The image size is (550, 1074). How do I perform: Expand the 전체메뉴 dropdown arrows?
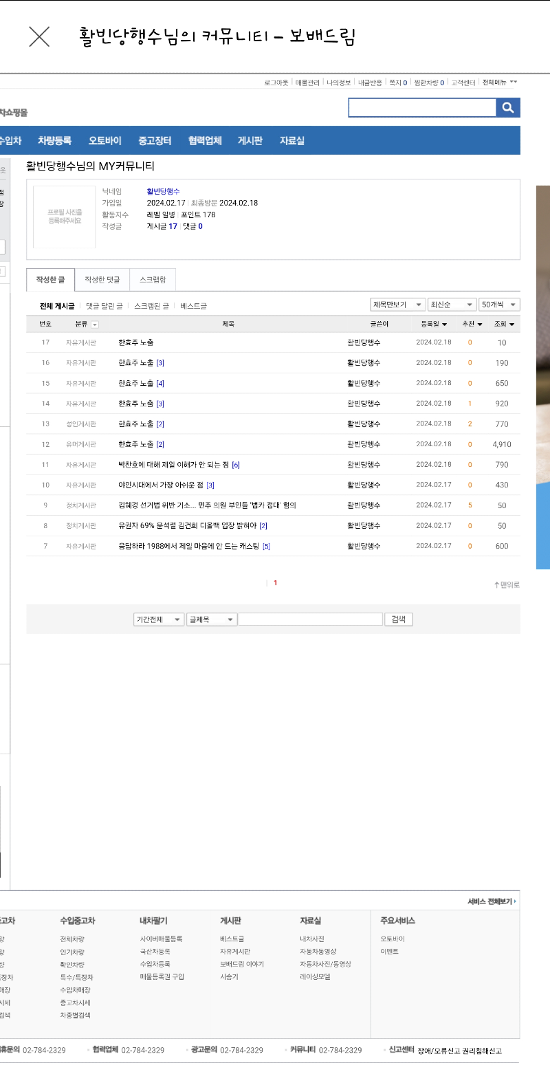pos(514,82)
